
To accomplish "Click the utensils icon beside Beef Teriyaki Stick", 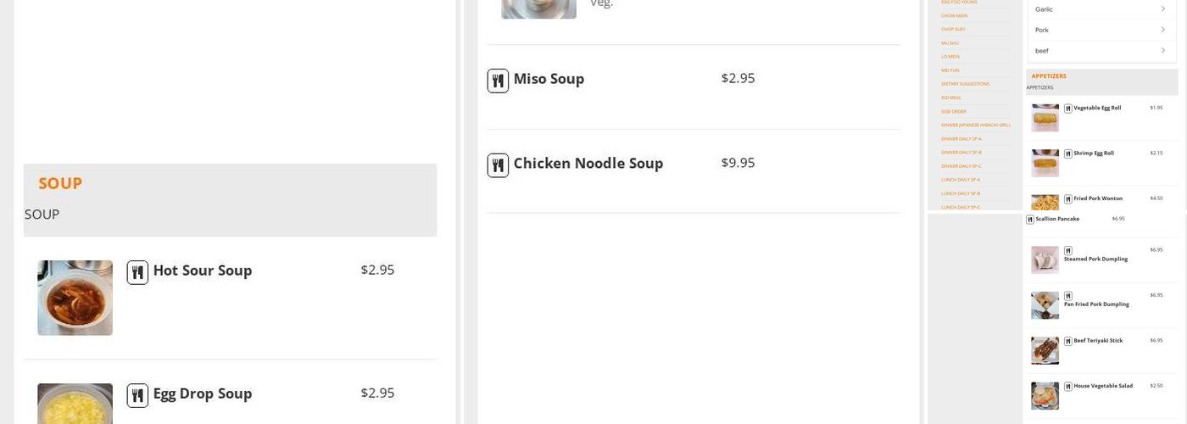I will point(1068,341).
